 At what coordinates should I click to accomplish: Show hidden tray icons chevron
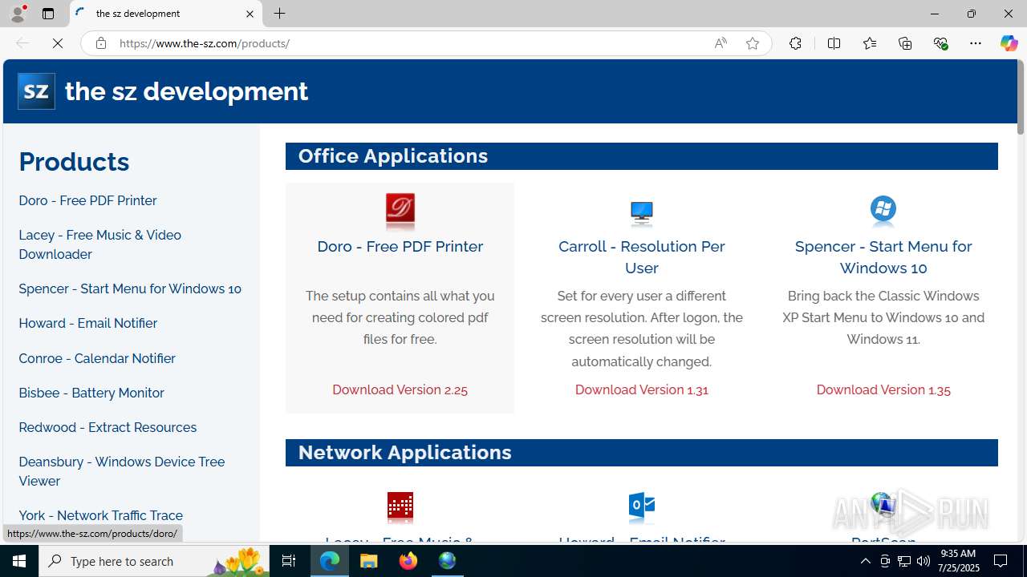tap(865, 561)
